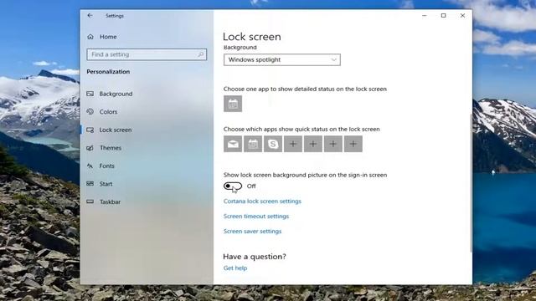Focus the Find a setting search box
Screen dimensions: 536x301
(147, 54)
